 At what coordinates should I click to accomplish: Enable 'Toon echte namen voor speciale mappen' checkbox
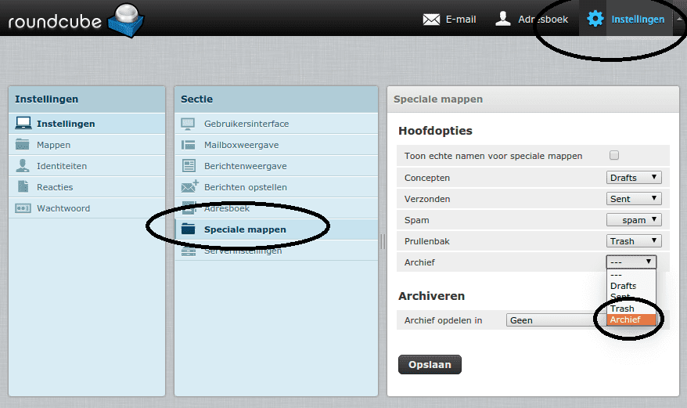[x=614, y=155]
